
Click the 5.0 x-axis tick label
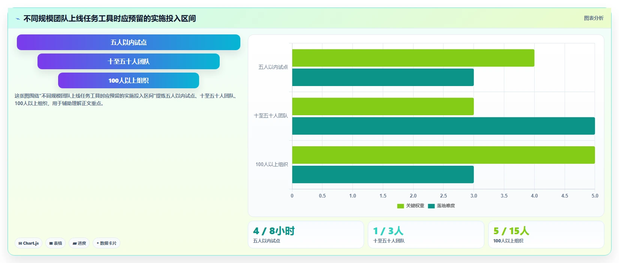pos(595,196)
